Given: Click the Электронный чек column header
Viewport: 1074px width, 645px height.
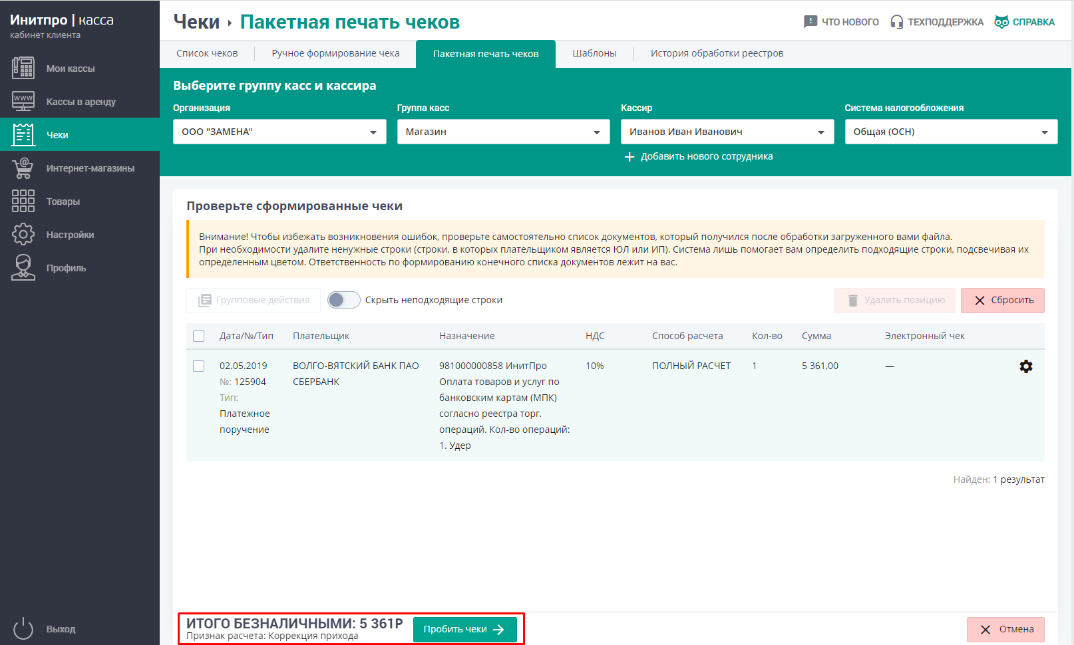Looking at the screenshot, I should pos(924,336).
